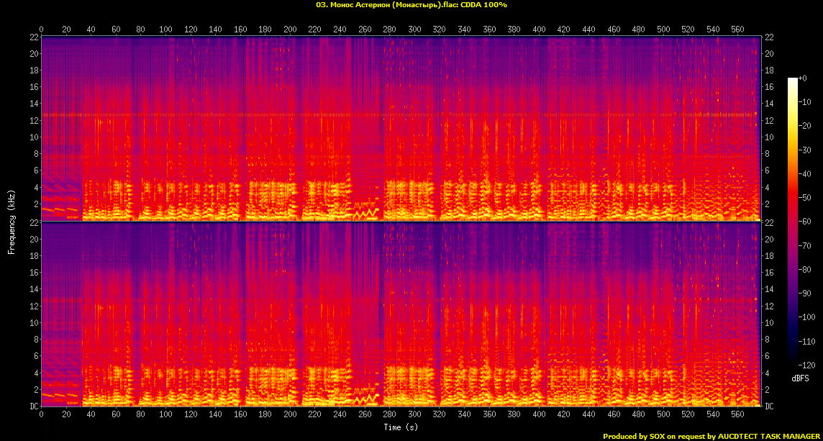Click the dBFS color scale bar
The image size is (823, 441).
coord(792,222)
